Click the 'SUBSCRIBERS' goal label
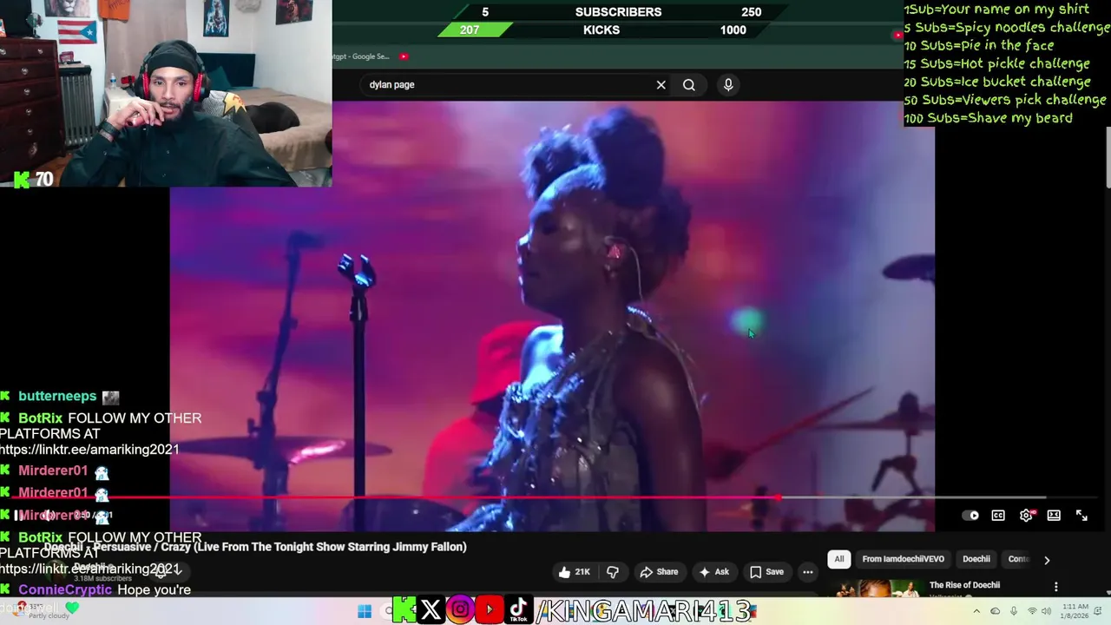The height and width of the screenshot is (625, 1111). [x=618, y=12]
